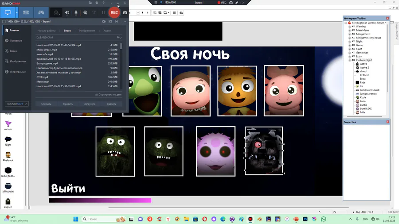Select Bandicam screen recording mode
Screen dimensions: 399x224
tap(8, 12)
